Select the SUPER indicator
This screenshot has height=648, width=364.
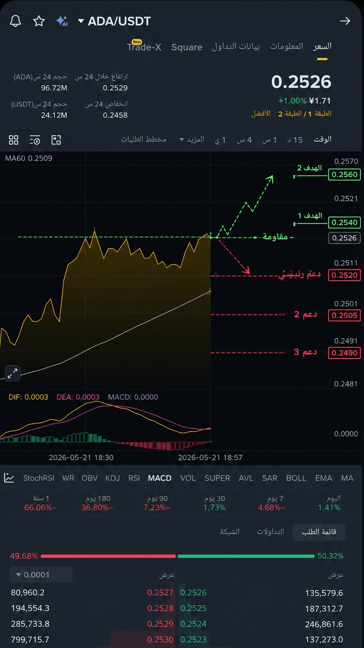coord(217,478)
